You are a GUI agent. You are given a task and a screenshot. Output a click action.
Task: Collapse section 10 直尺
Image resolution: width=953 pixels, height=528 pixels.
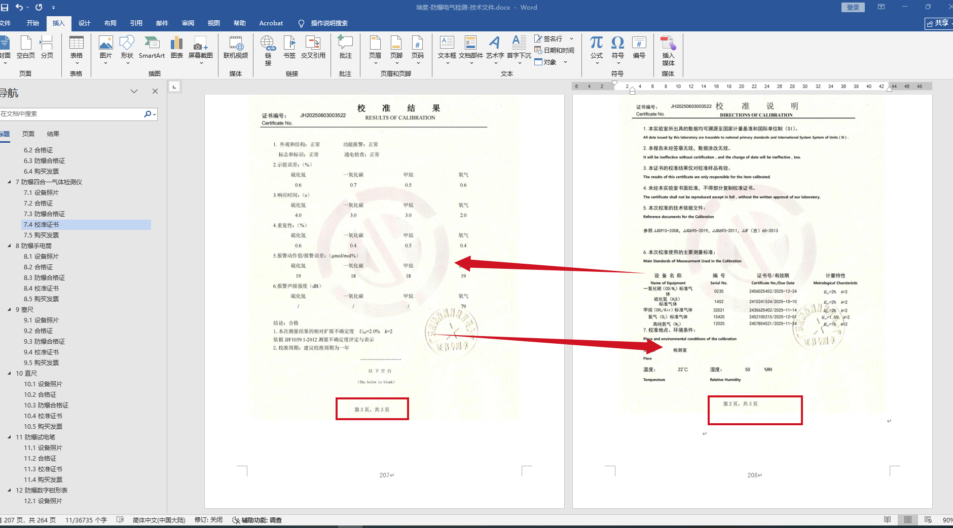point(10,373)
